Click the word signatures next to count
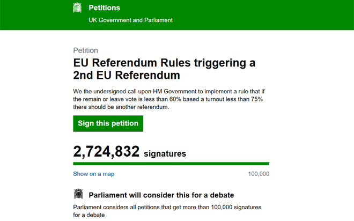The image size is (354, 221). pos(165,154)
